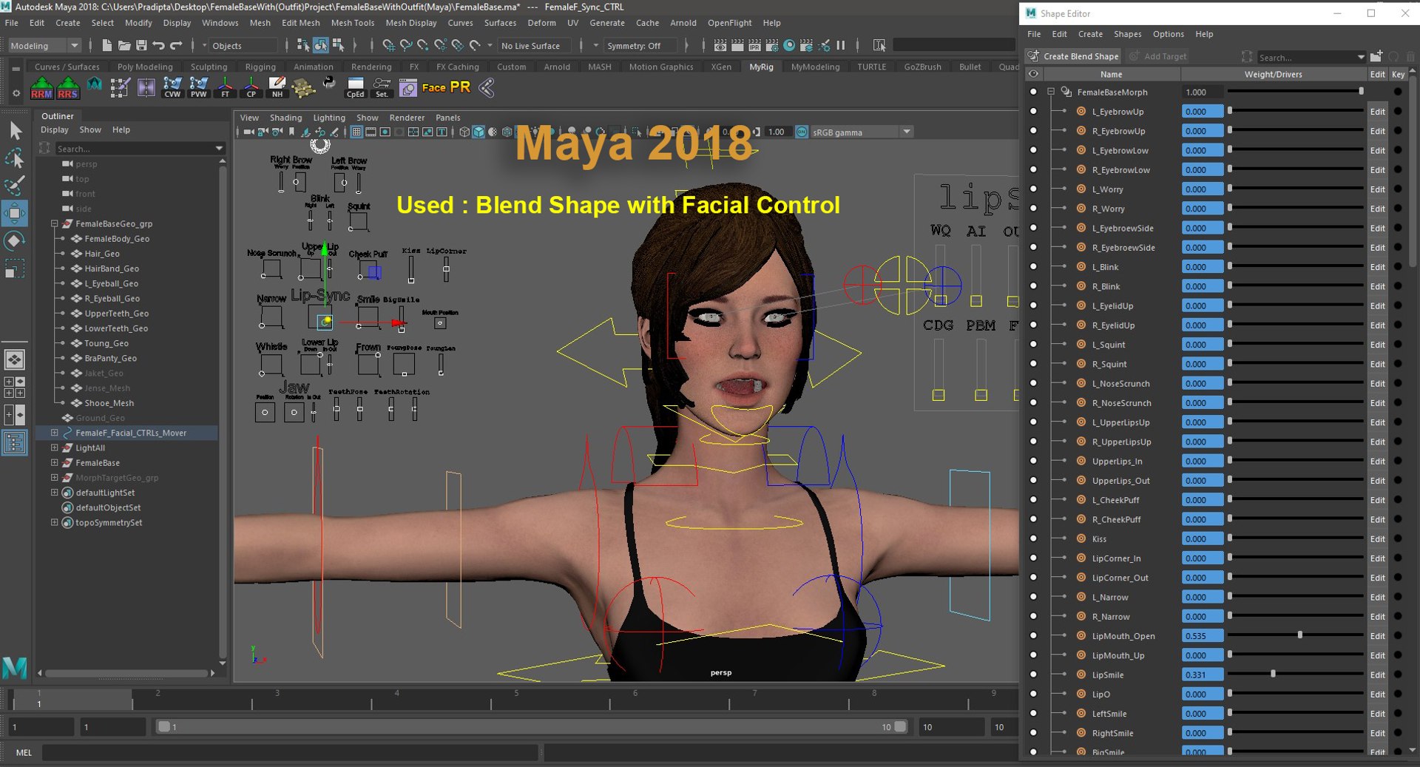Image resolution: width=1420 pixels, height=767 pixels.
Task: Click Edit button for L_Worry
Action: point(1377,189)
